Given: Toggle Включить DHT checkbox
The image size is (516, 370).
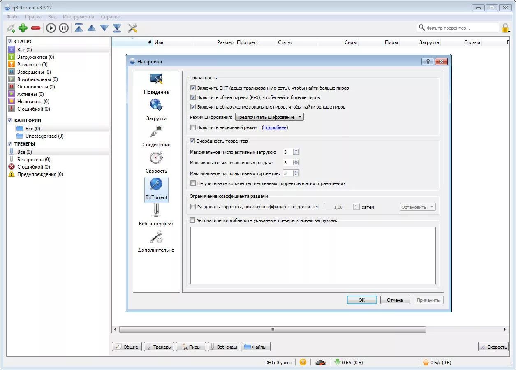Looking at the screenshot, I should [193, 88].
